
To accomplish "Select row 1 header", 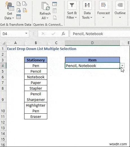I will pyautogui.click(x=3, y=49).
